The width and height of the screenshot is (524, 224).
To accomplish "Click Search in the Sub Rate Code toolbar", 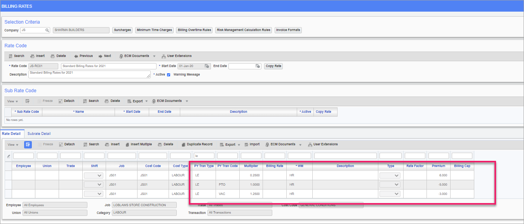I will pyautogui.click(x=91, y=101).
